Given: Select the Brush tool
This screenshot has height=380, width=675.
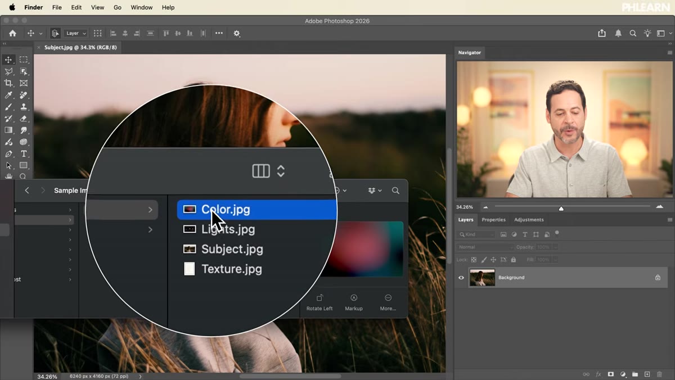Looking at the screenshot, I should 8,107.
